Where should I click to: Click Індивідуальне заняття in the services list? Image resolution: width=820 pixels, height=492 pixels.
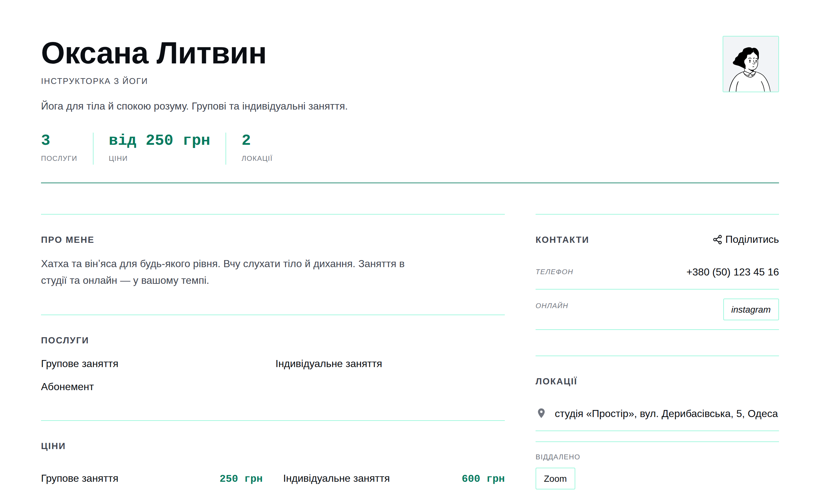[x=329, y=364]
